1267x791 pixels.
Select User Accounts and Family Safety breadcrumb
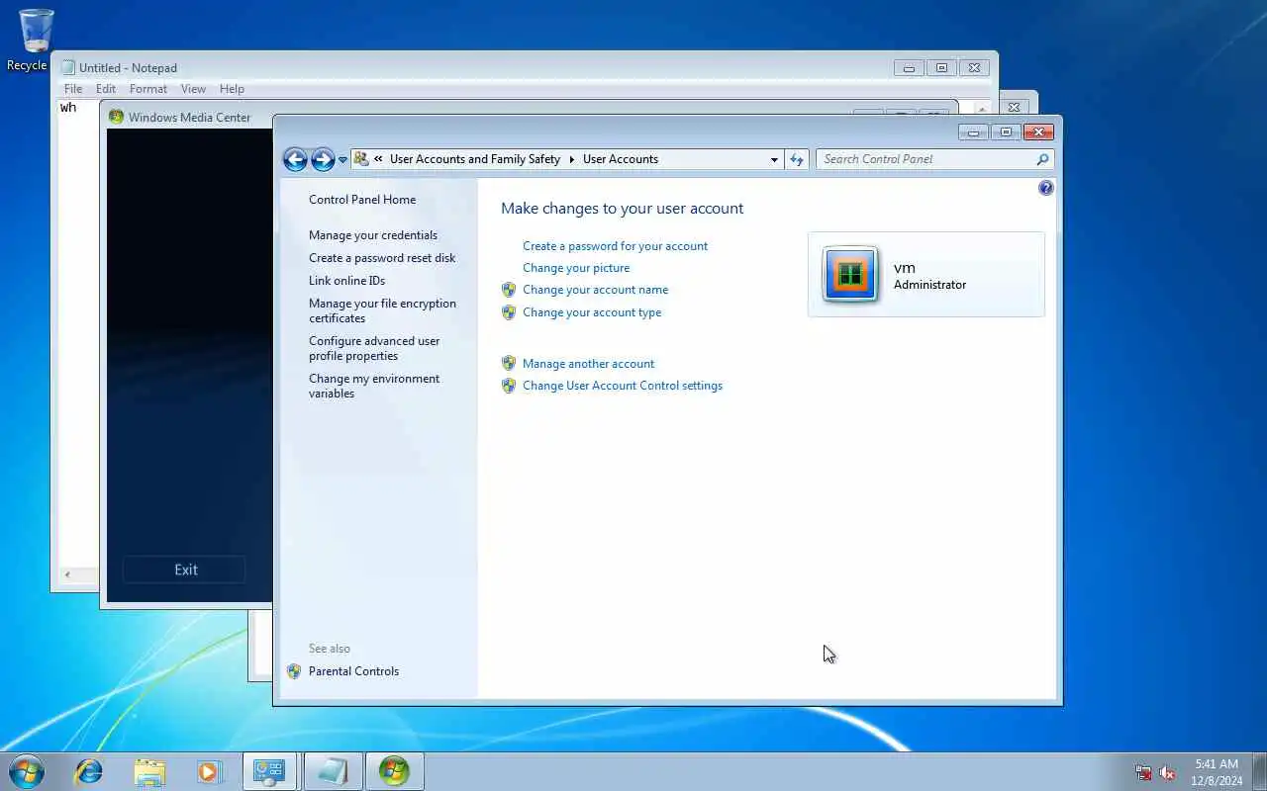475,159
